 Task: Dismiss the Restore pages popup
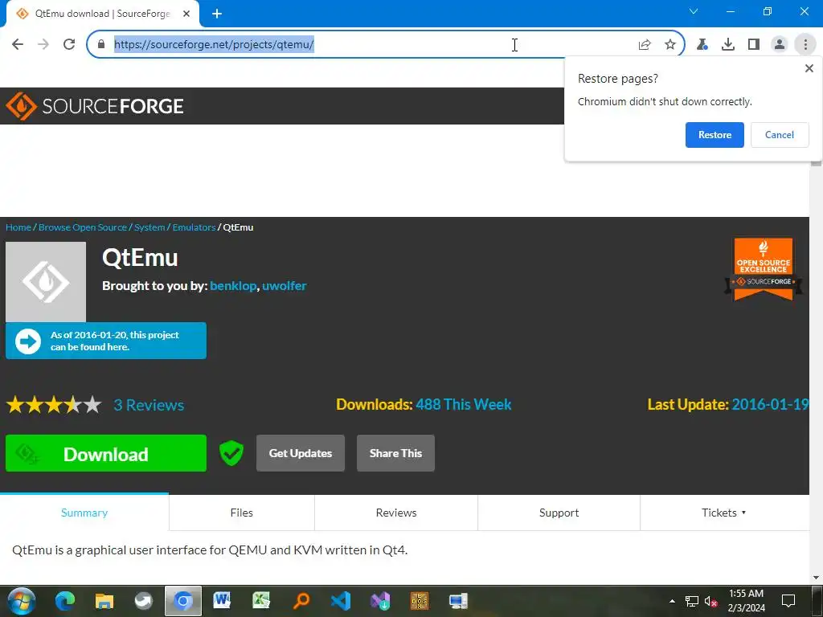[x=809, y=68]
